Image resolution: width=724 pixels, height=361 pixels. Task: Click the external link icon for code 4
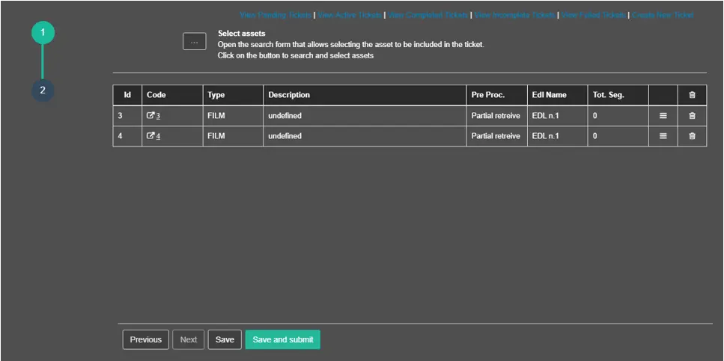[x=150, y=136]
